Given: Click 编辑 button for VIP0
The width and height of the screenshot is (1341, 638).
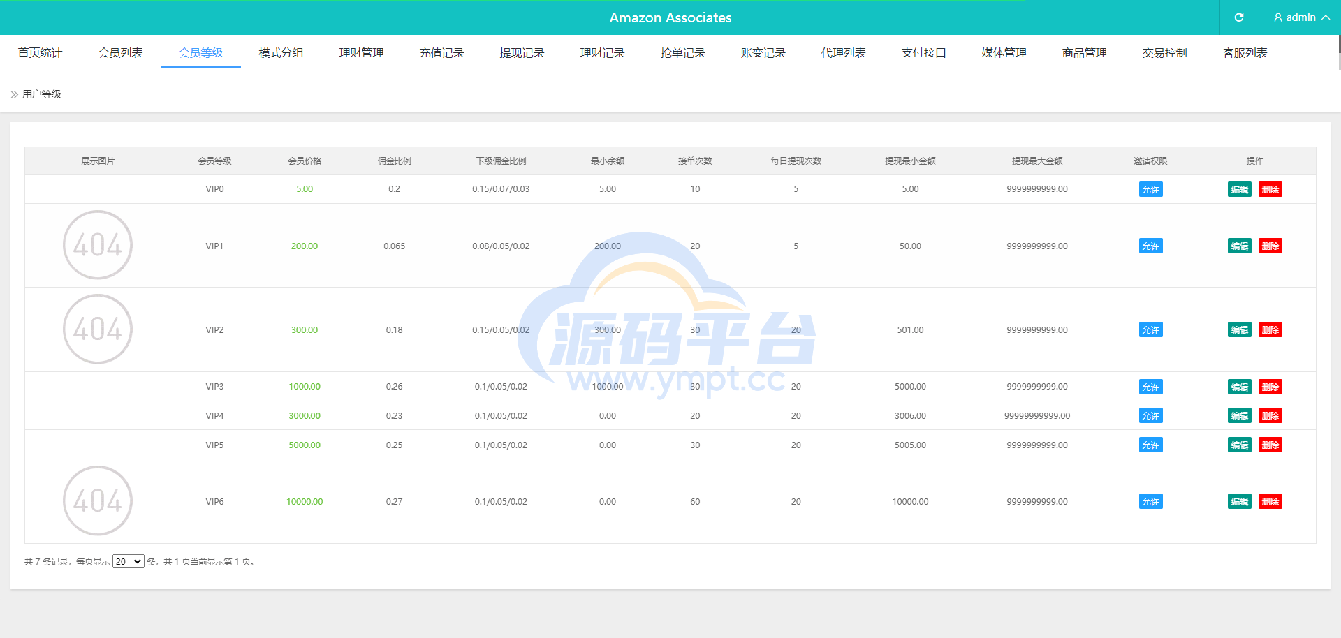Looking at the screenshot, I should pos(1240,189).
